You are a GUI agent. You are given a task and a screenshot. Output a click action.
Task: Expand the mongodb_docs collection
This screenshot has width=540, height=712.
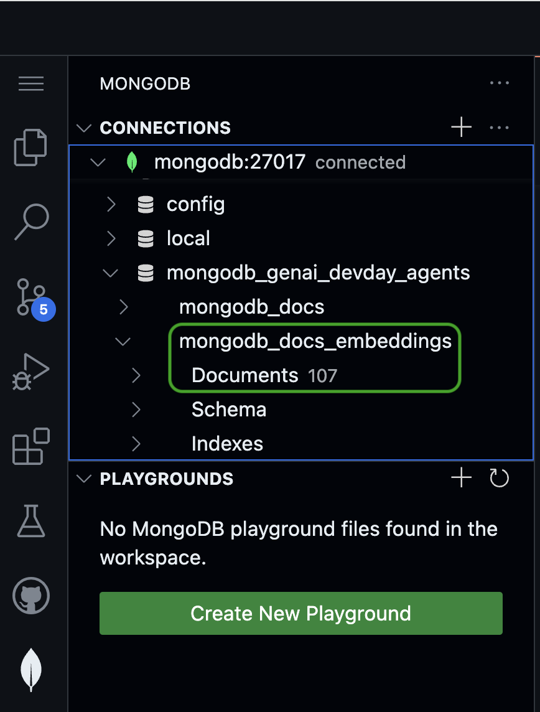(x=123, y=307)
